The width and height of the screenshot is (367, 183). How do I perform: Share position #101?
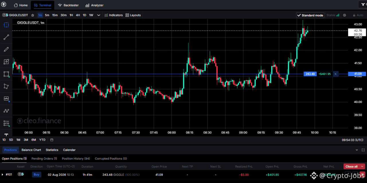348,174
